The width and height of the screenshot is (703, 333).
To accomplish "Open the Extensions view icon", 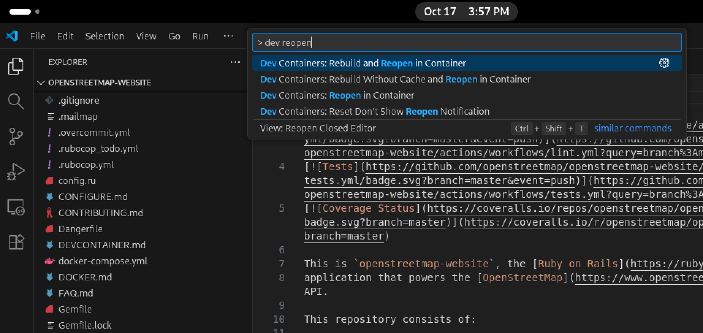I will tap(16, 242).
